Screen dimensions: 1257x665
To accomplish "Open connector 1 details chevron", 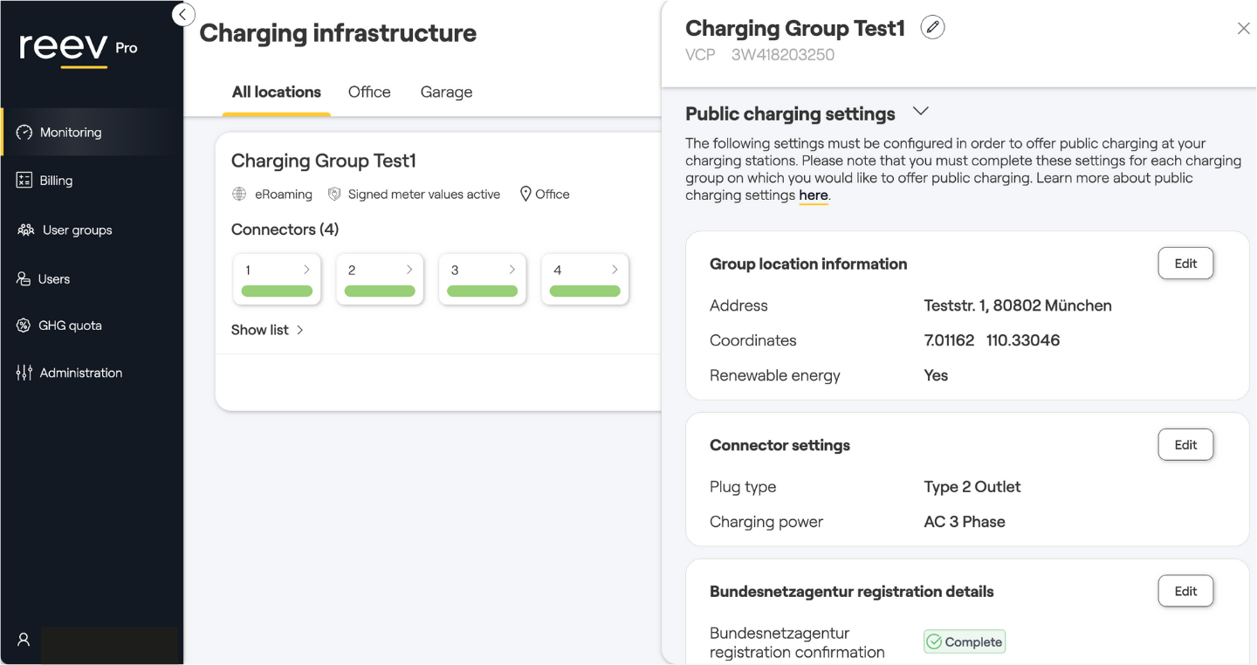I will (306, 270).
